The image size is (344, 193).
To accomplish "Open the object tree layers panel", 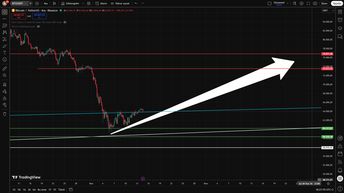I will click(x=340, y=28).
